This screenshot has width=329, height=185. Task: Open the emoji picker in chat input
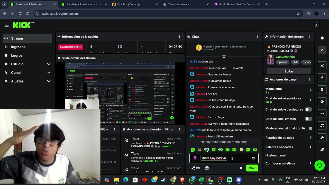click(x=253, y=158)
